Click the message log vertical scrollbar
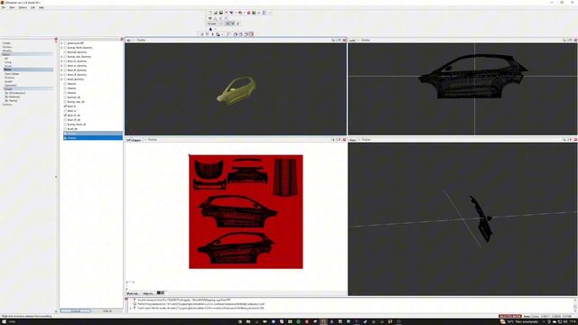The width and height of the screenshot is (578, 325). click(575, 305)
